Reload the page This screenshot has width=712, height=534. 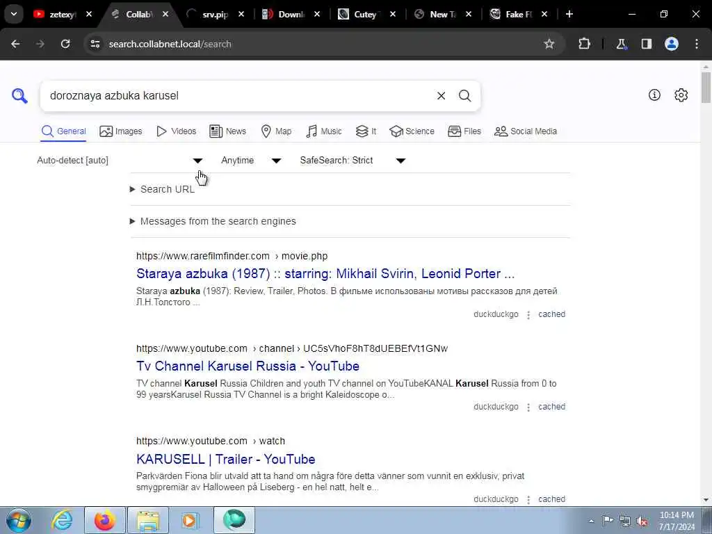click(x=65, y=44)
